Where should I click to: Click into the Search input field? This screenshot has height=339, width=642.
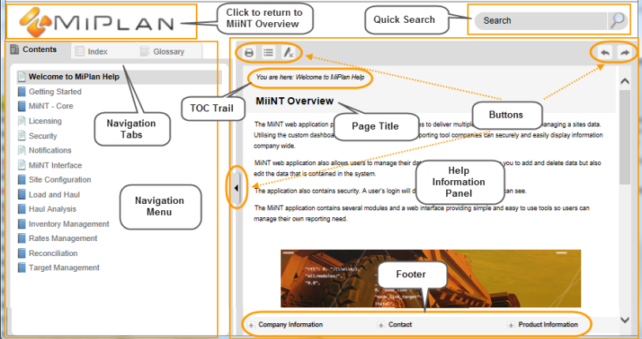pyautogui.click(x=540, y=21)
